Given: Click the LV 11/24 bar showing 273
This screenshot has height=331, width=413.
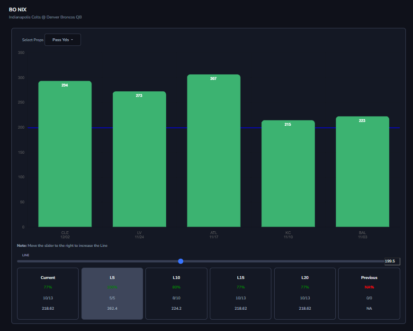Looking at the screenshot, I should 139,159.
